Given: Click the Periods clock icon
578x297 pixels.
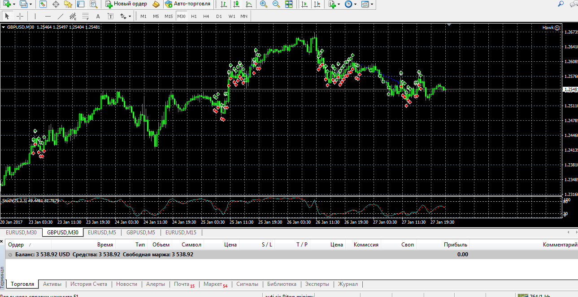Looking at the screenshot, I should [348, 4].
